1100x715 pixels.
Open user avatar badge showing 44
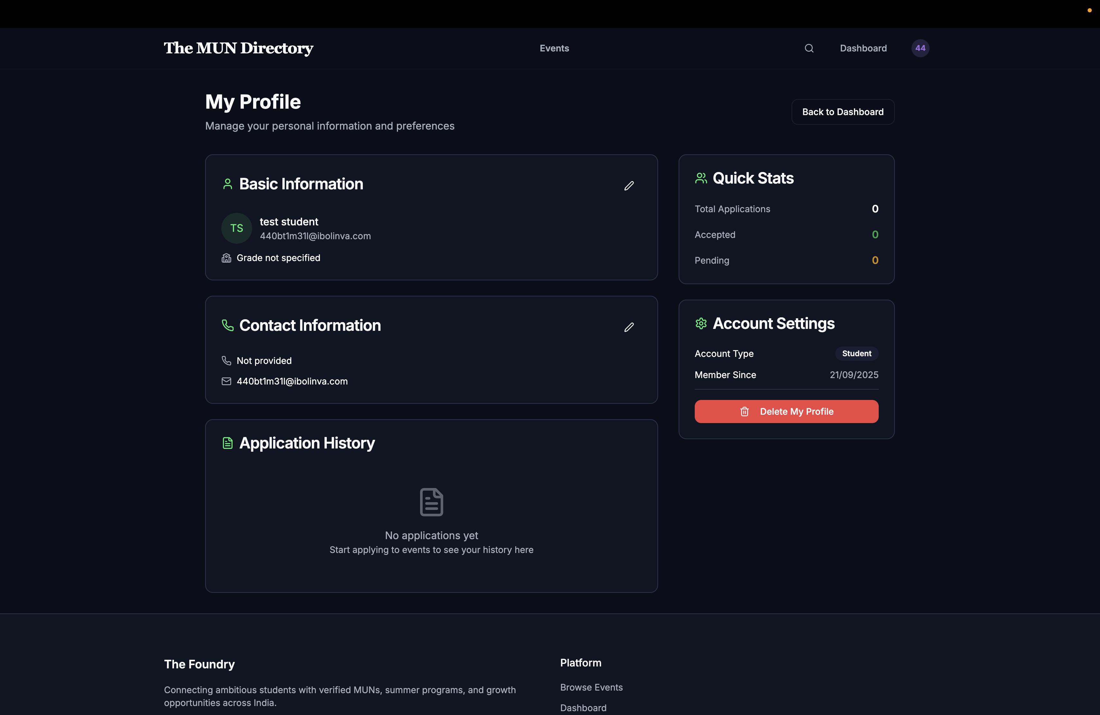click(x=920, y=48)
